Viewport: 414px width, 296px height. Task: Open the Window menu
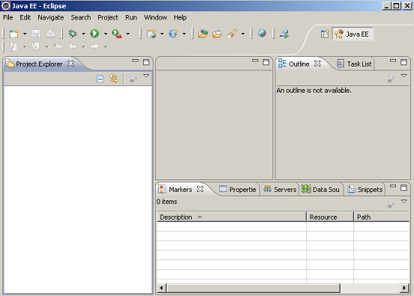155,17
